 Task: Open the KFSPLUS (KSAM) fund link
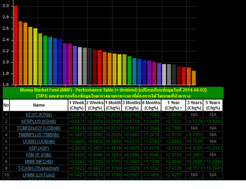pyautogui.click(x=39, y=121)
